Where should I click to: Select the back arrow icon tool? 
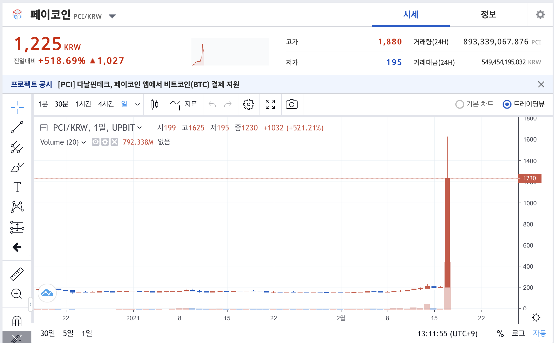[17, 247]
